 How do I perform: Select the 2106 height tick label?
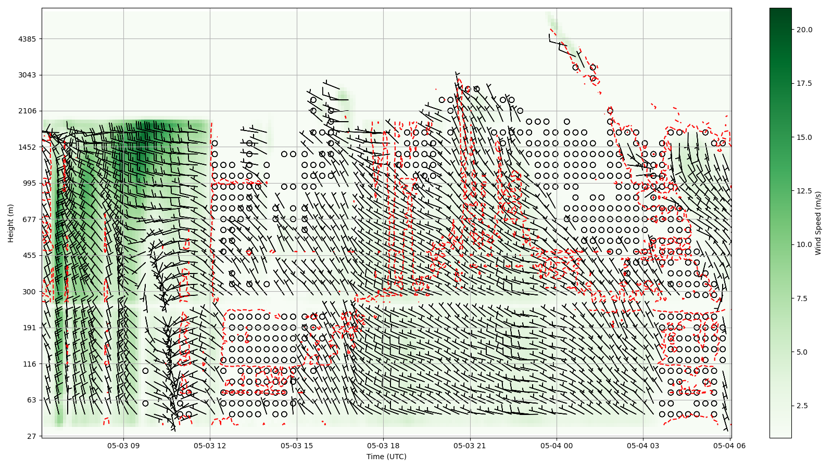(27, 111)
